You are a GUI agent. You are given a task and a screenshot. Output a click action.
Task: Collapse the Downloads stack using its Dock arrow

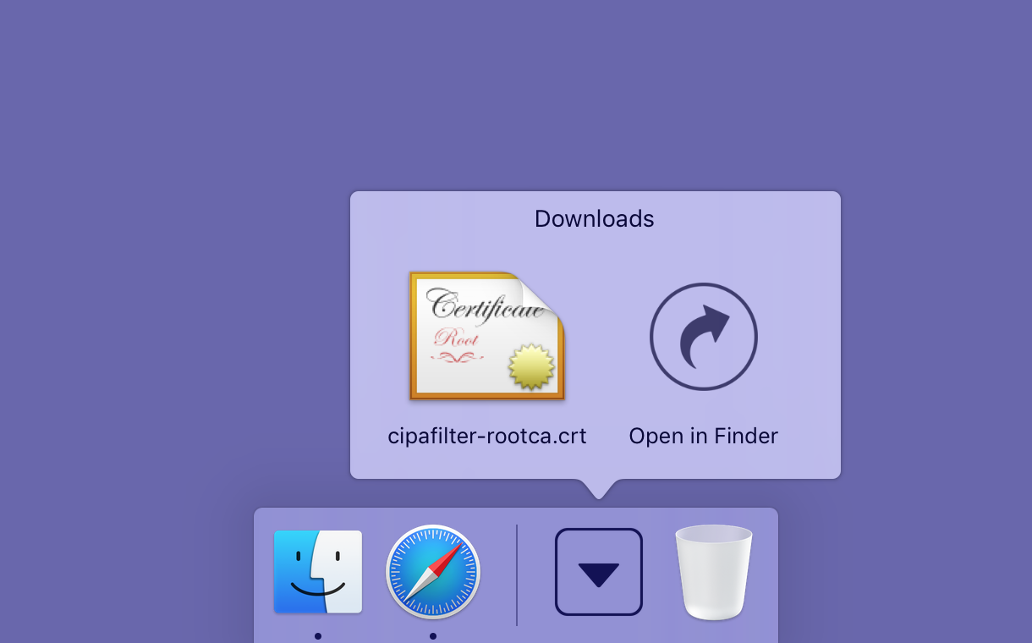599,573
